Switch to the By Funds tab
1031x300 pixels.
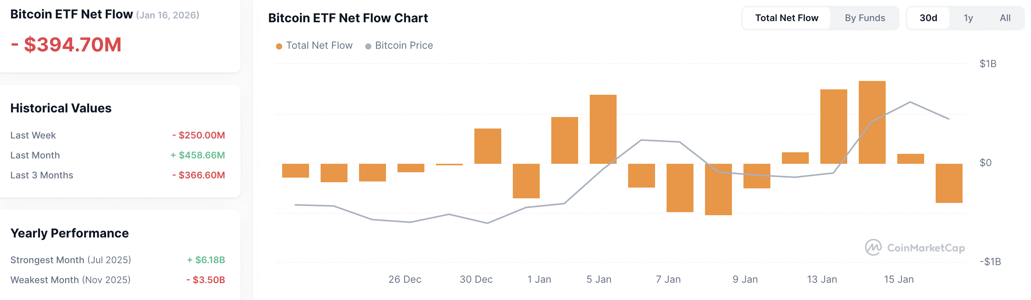click(x=865, y=18)
